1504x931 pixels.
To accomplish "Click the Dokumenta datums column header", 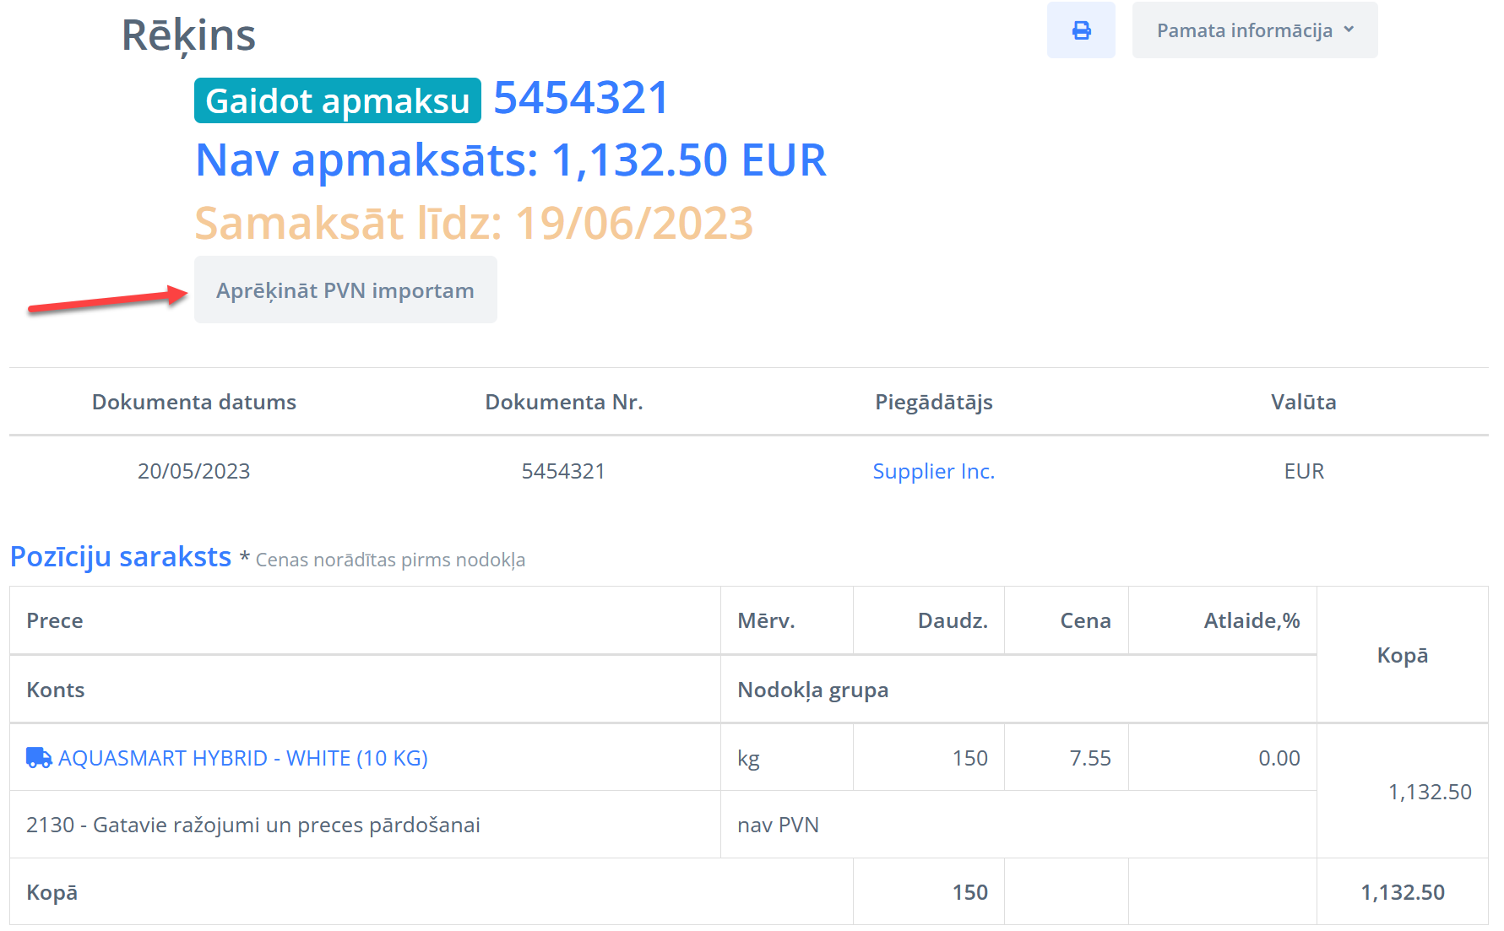I will (194, 402).
